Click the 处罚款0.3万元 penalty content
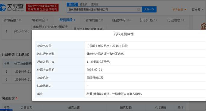The image size is (206, 111). (98, 62)
